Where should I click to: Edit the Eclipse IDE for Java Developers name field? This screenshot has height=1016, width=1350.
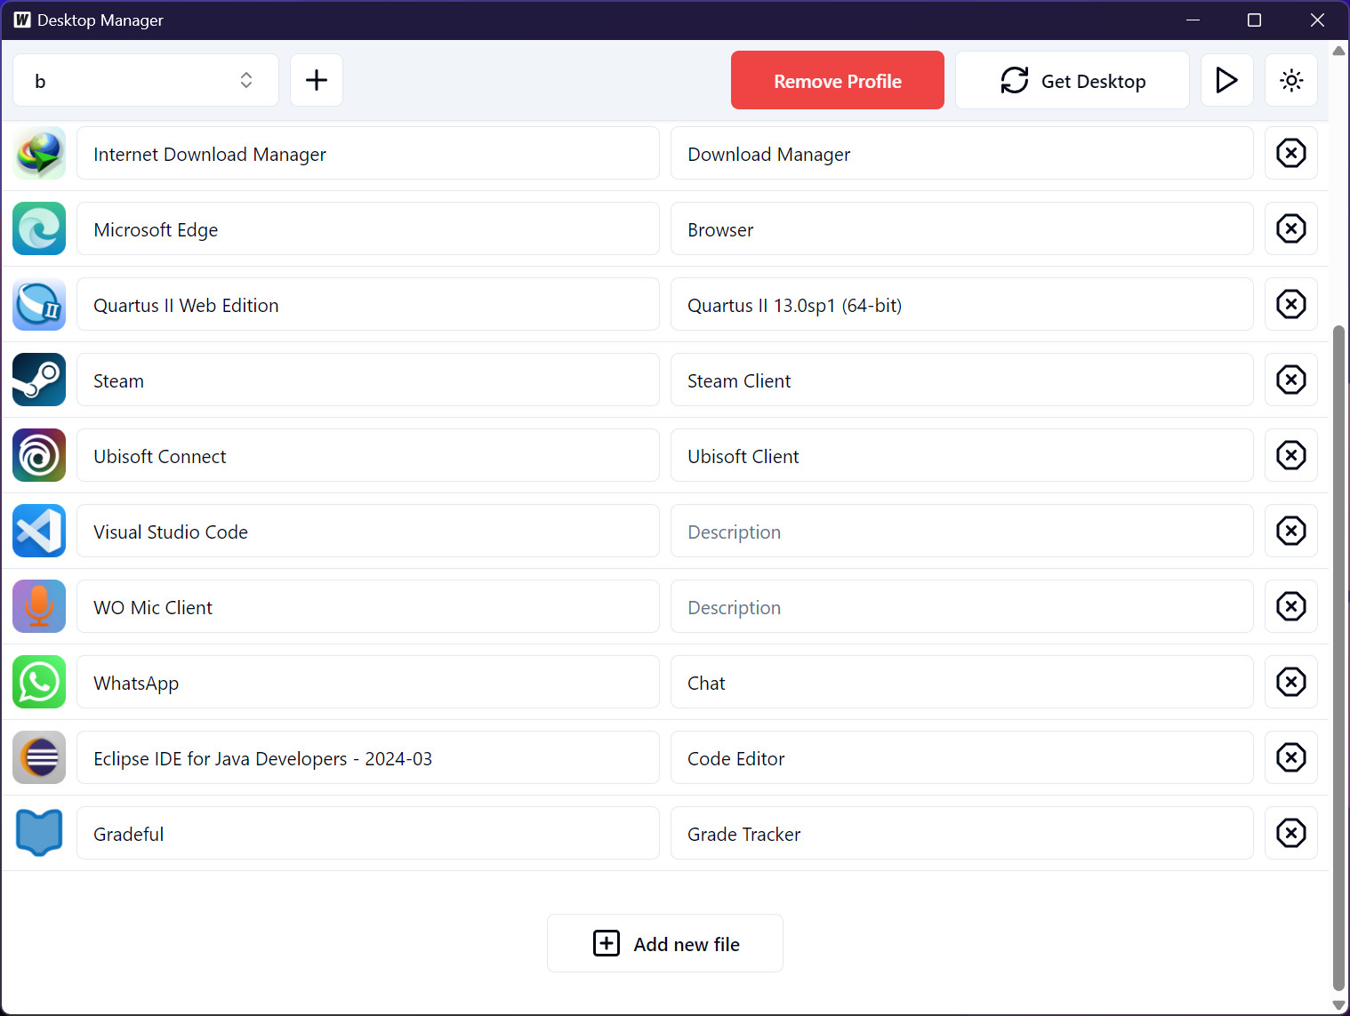[368, 757]
